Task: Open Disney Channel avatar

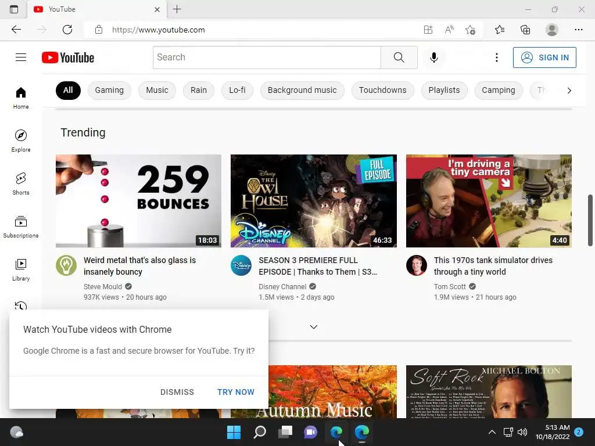Action: point(241,265)
